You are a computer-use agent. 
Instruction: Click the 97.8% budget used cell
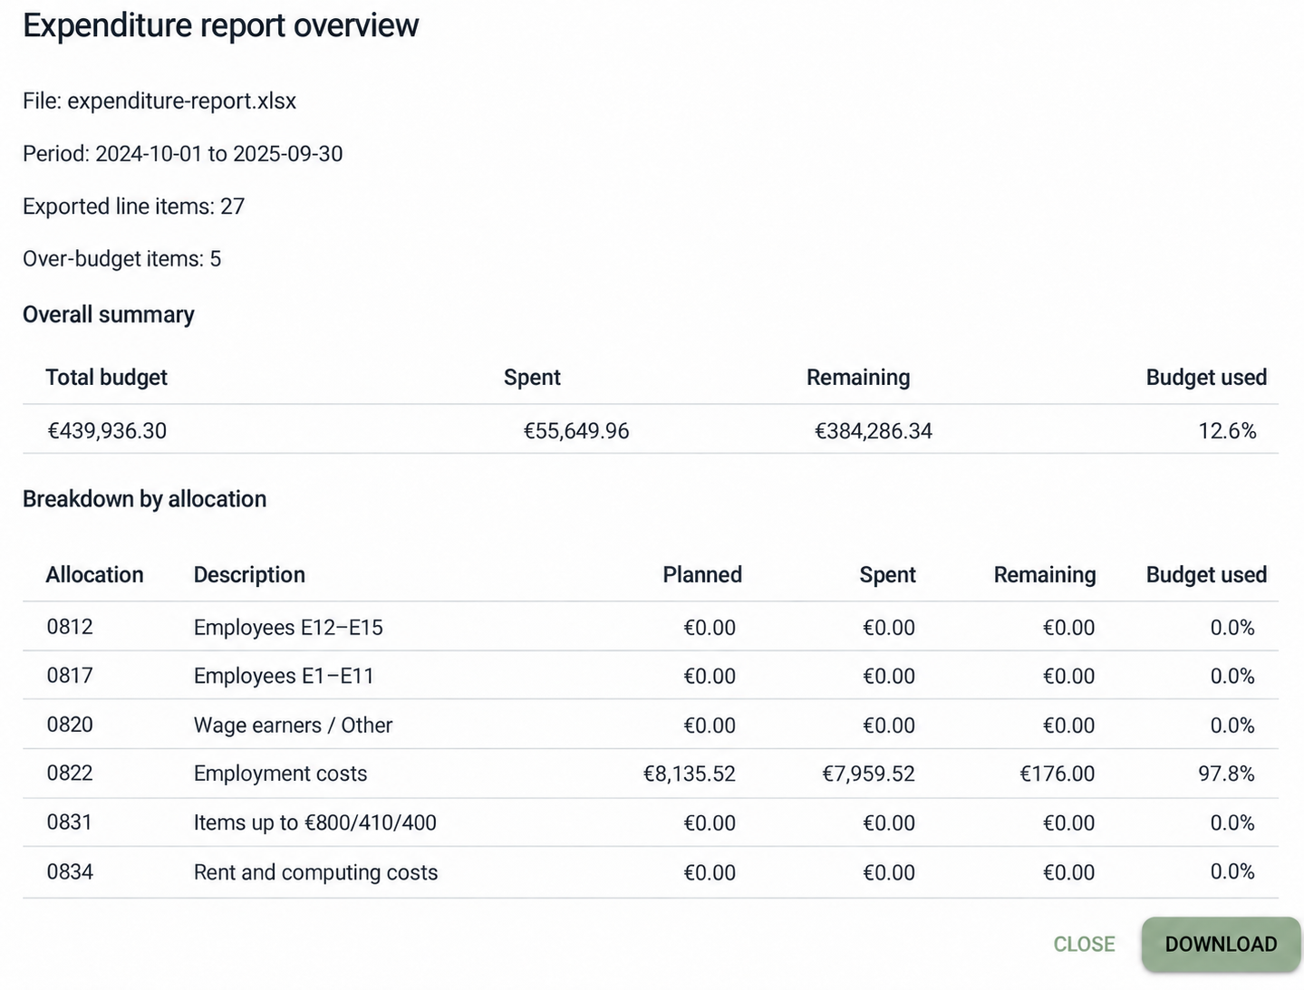[1226, 774]
